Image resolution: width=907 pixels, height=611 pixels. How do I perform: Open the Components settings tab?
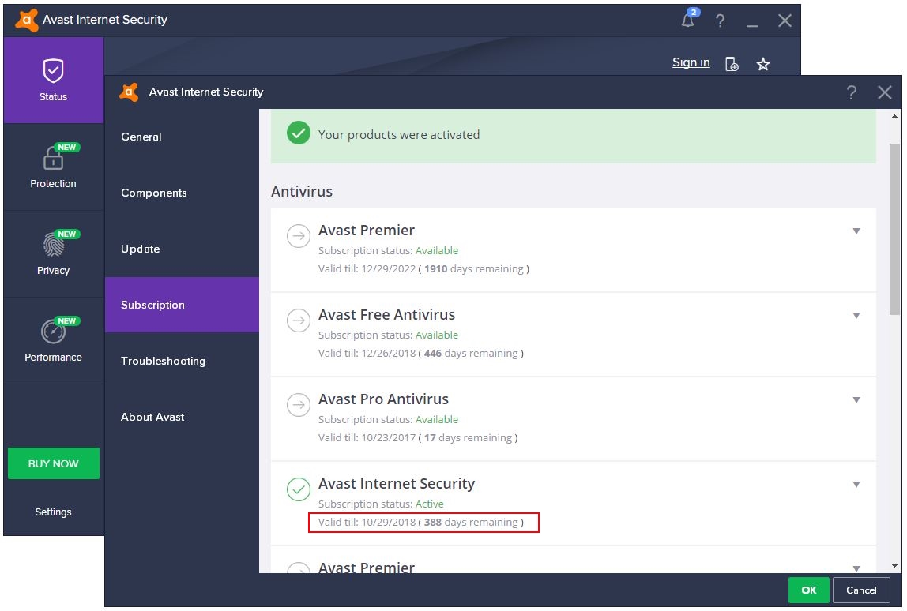(x=182, y=193)
